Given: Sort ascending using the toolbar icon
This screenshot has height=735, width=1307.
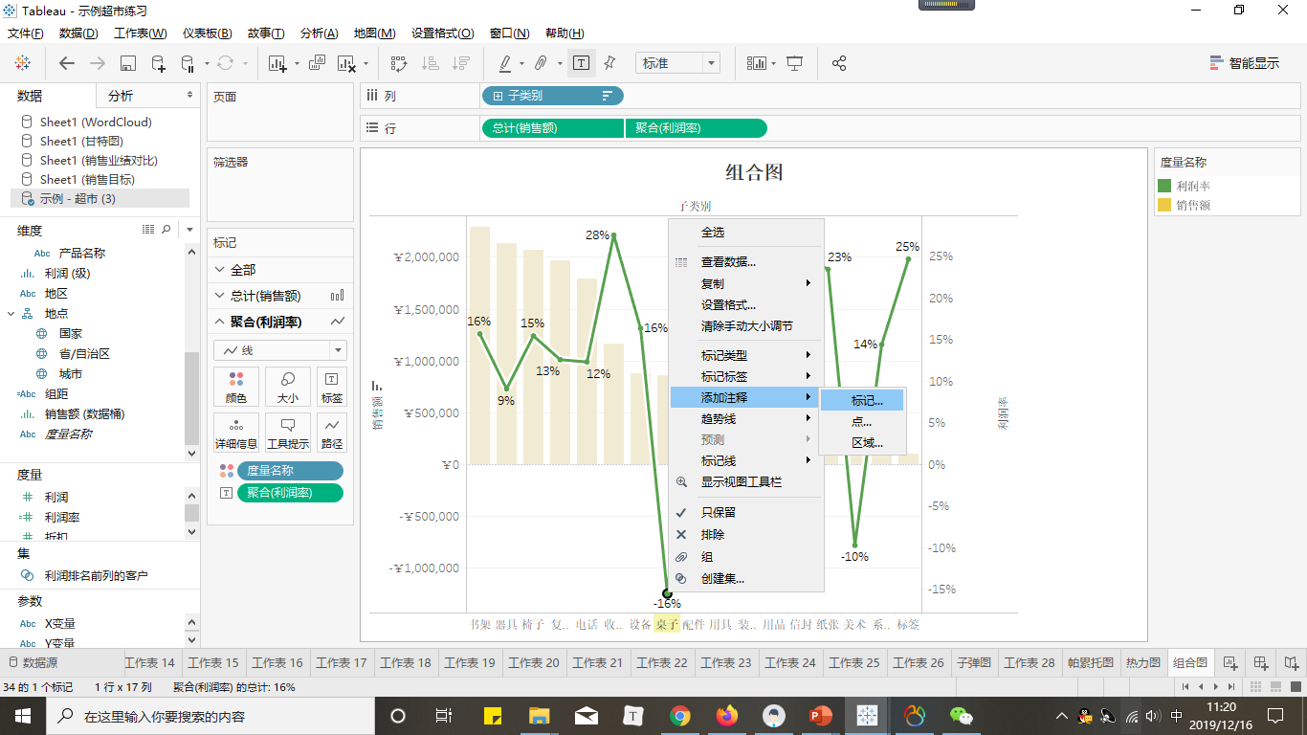Looking at the screenshot, I should pyautogui.click(x=431, y=63).
